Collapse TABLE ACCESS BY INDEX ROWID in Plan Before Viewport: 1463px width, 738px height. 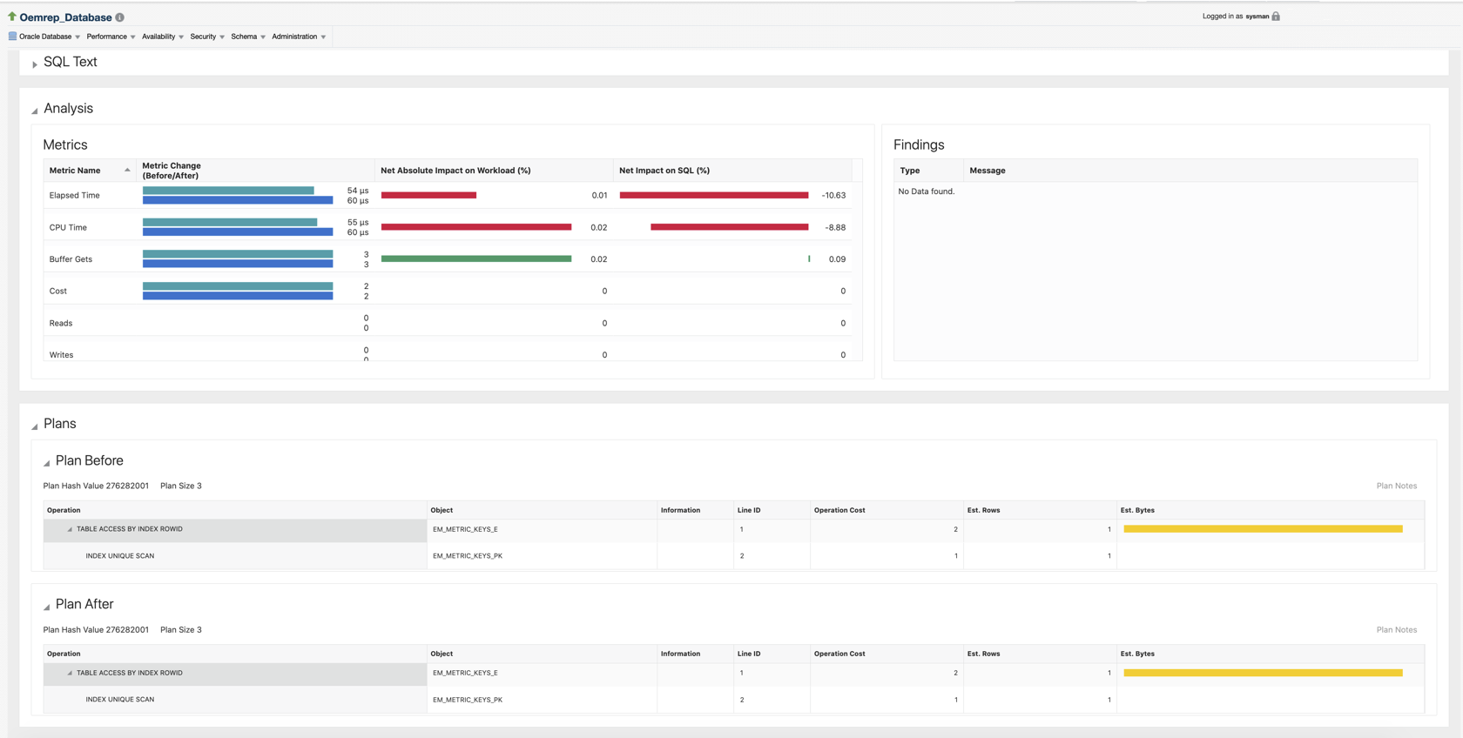coord(70,529)
